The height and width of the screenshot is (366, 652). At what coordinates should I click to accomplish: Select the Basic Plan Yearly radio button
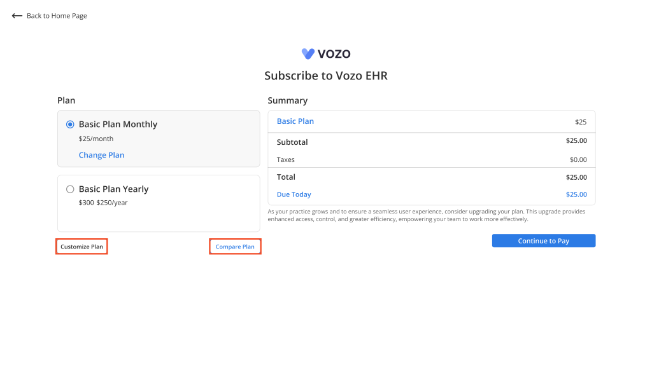point(70,189)
